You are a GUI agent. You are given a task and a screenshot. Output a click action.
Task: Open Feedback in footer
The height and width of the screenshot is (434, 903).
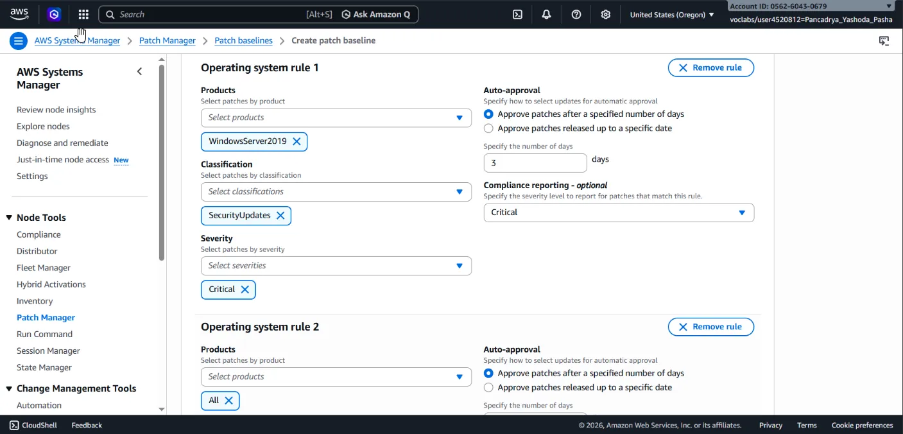tap(87, 425)
